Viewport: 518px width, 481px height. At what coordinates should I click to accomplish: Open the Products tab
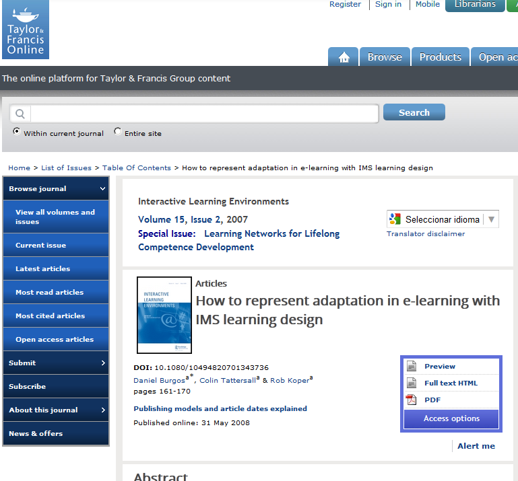[x=440, y=57]
